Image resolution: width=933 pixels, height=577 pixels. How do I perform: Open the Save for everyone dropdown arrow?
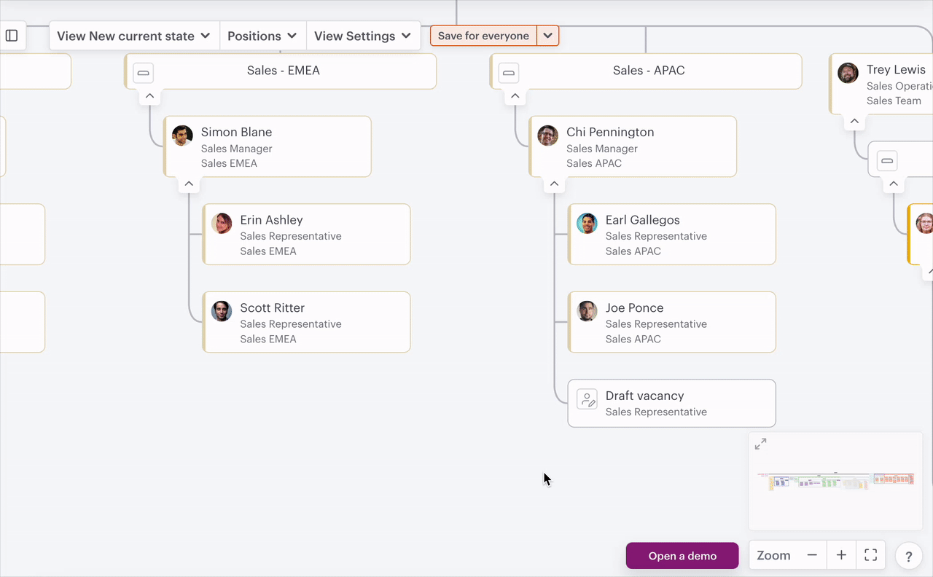click(547, 35)
